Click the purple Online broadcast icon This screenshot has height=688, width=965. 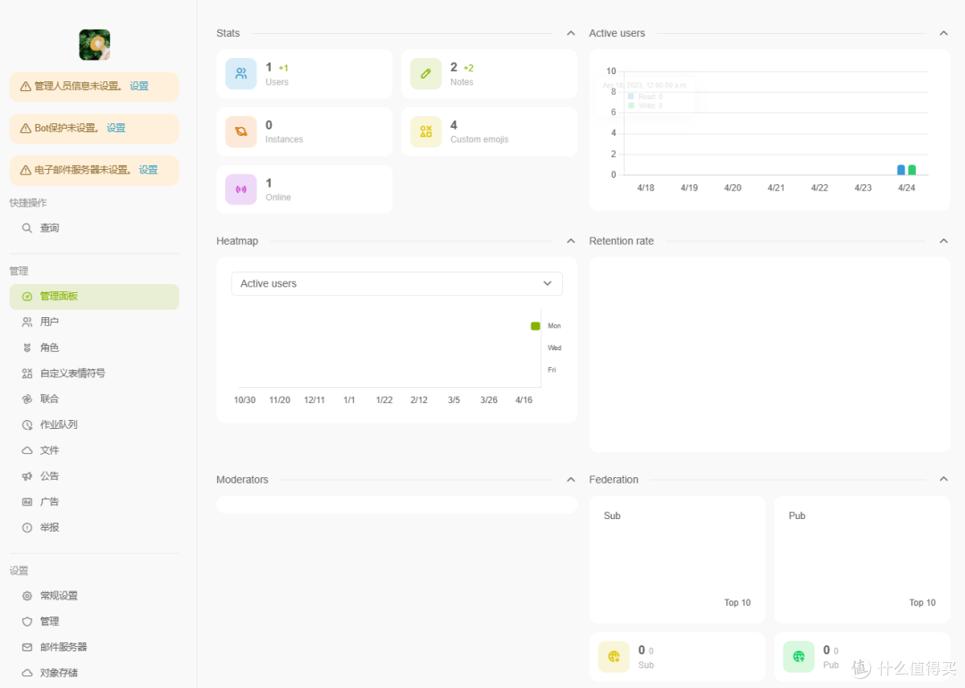240,189
